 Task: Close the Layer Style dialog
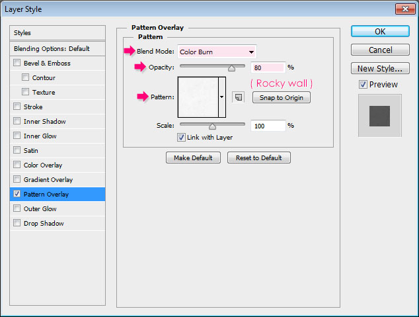[405, 9]
